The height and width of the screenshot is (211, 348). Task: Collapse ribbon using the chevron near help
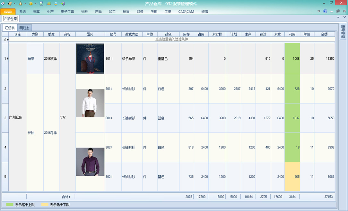pyautogui.click(x=319, y=11)
